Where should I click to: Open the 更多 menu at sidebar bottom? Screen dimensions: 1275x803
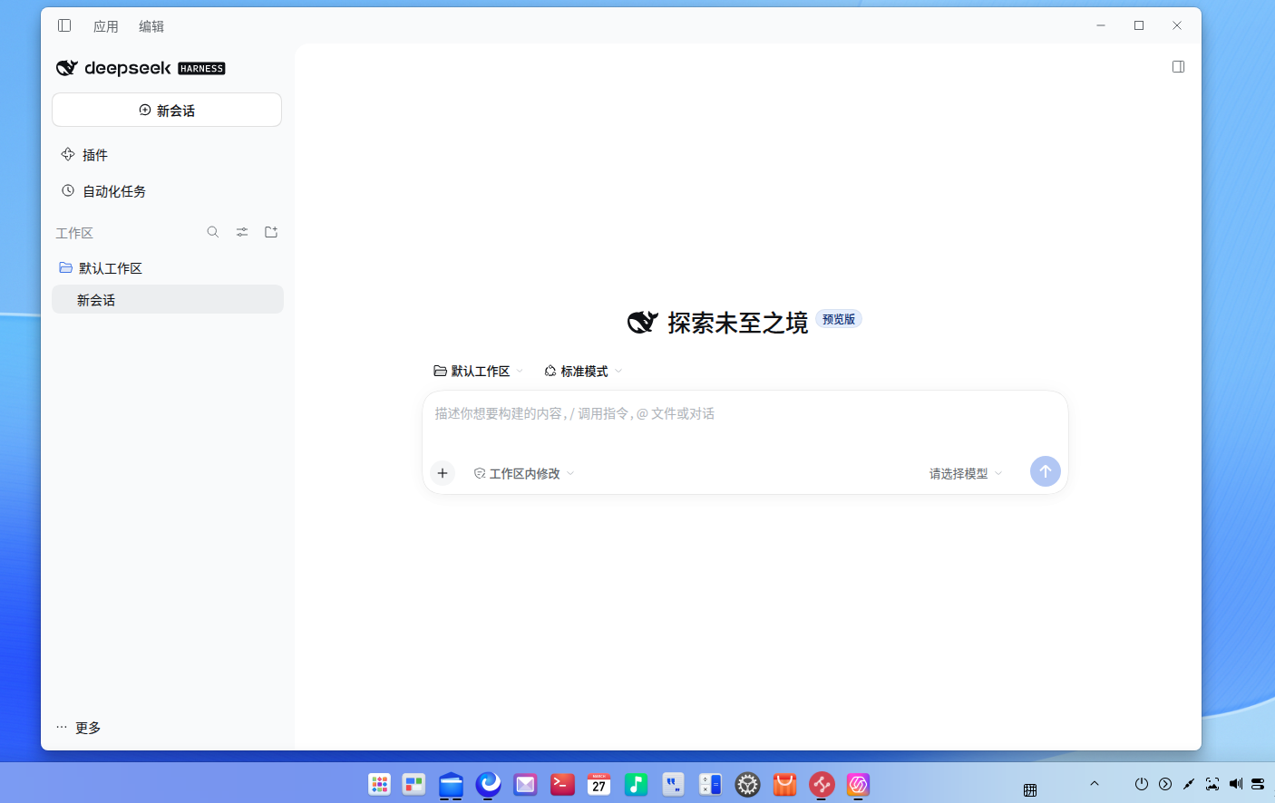78,728
